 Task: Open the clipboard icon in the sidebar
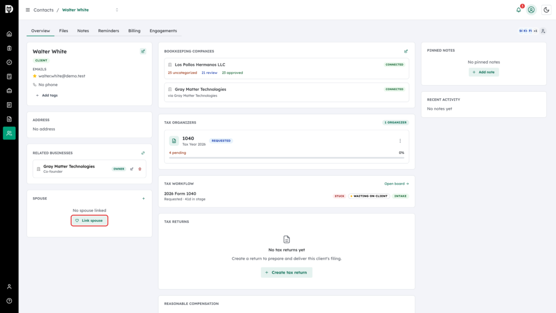[x=9, y=48]
